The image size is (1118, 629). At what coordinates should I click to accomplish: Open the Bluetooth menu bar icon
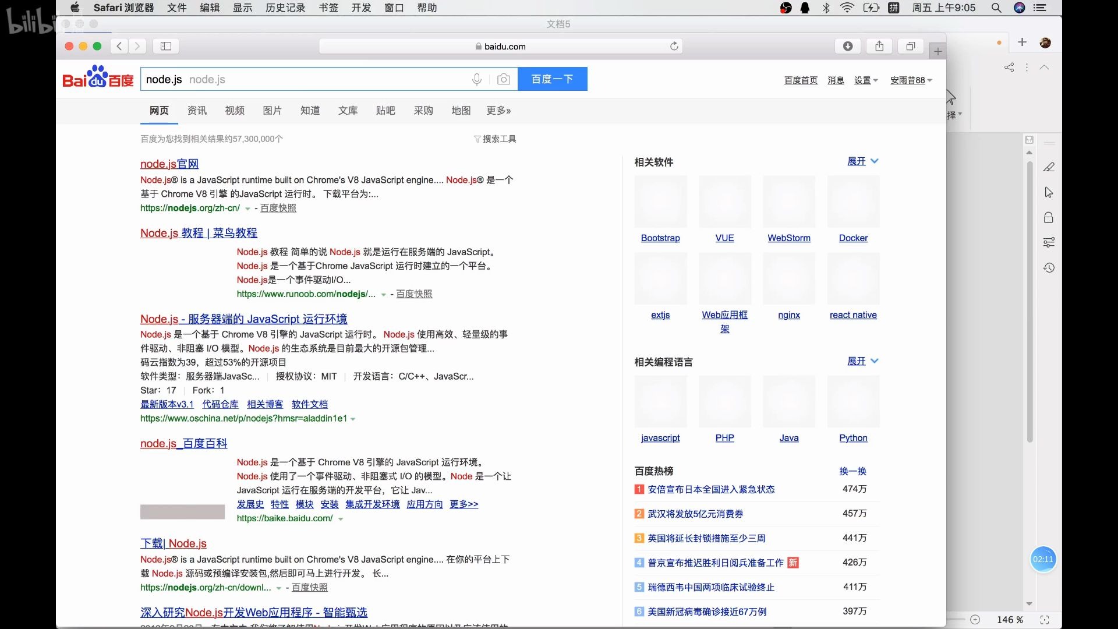[x=826, y=8]
